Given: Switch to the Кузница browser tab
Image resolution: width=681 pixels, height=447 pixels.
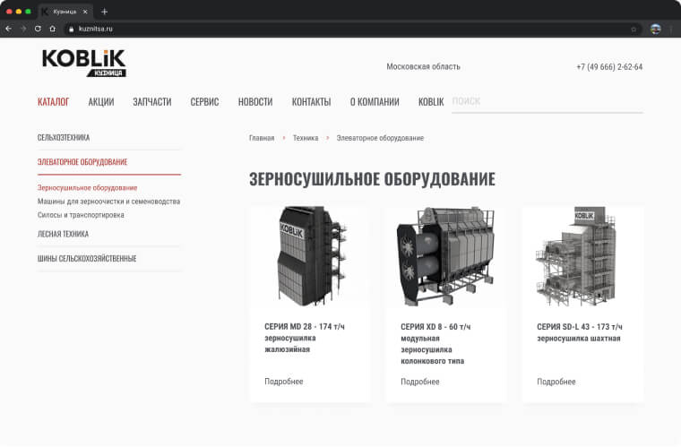Looking at the screenshot, I should pyautogui.click(x=65, y=12).
